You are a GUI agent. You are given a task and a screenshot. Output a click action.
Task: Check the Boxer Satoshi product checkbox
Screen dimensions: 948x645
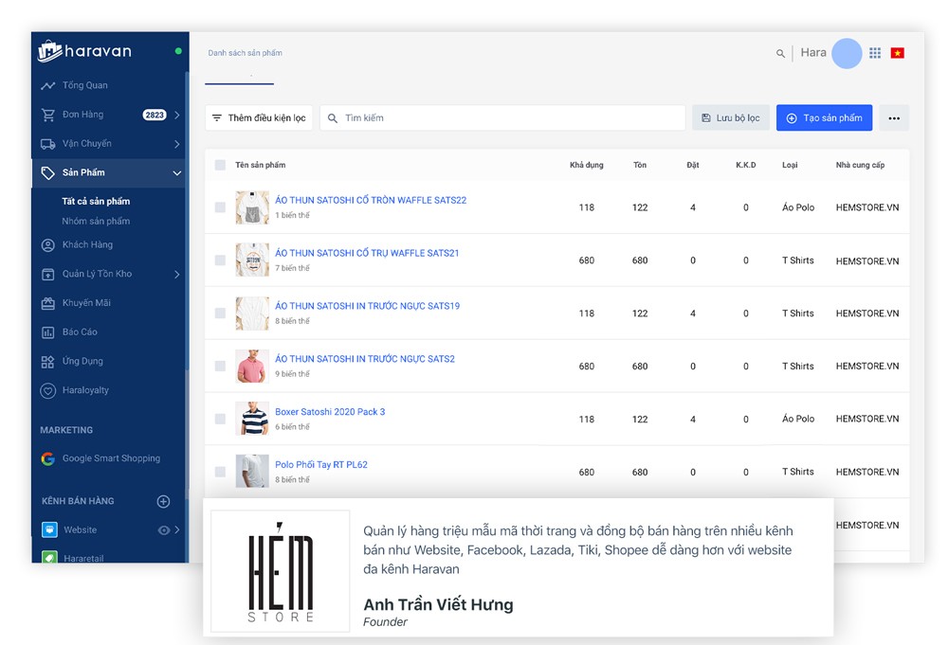[x=220, y=419]
